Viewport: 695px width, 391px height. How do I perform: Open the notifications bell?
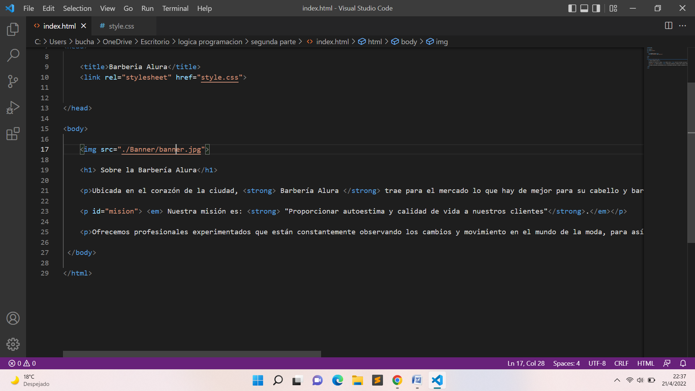pos(683,363)
